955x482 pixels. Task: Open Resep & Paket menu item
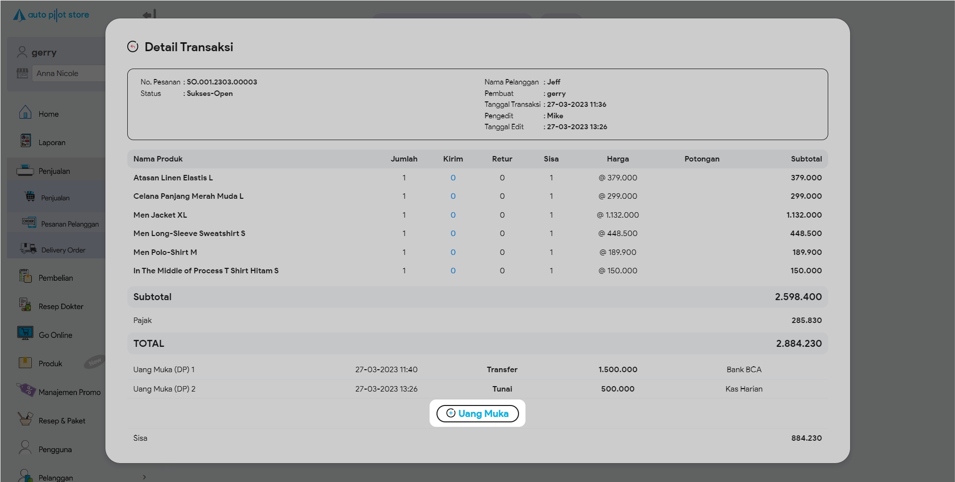62,421
